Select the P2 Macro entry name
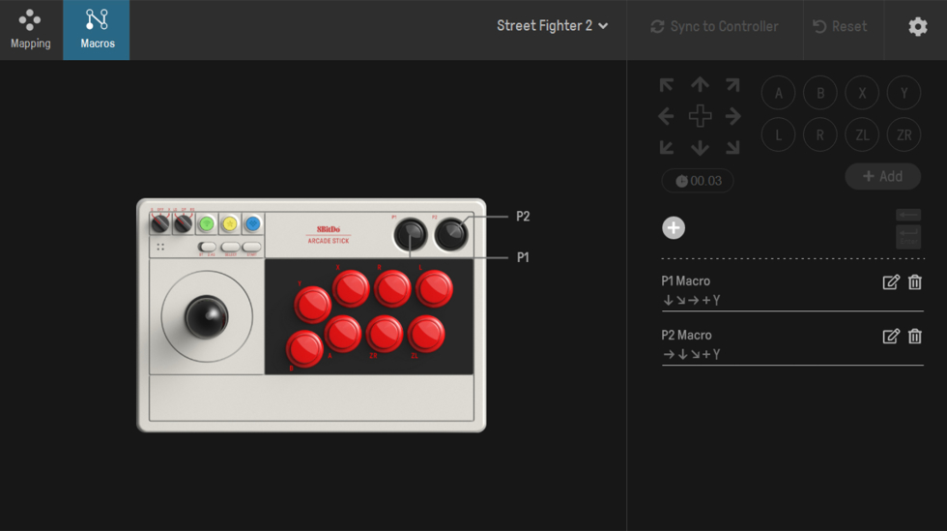The height and width of the screenshot is (531, 947). 686,335
